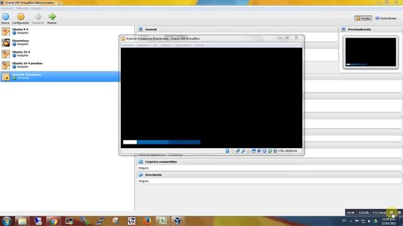Open Archivo menu in VM window
Screen dimensions: 403x226
click(128, 45)
